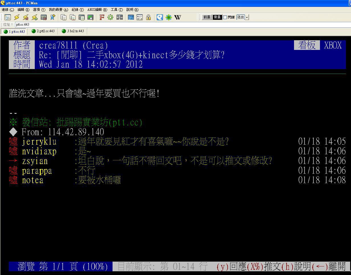
Task: Click author text crea78111 (Crea)
Action: pos(74,45)
